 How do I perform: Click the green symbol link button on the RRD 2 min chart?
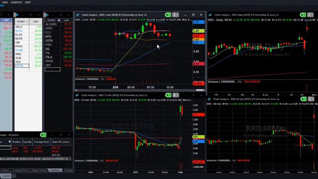pos(168,15)
